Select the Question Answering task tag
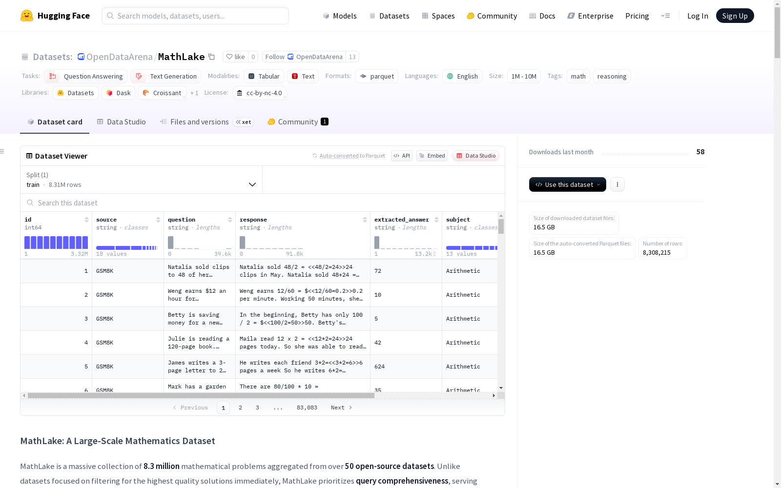The height and width of the screenshot is (488, 781). coord(85,76)
